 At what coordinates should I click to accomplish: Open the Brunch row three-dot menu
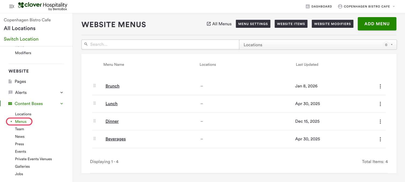pos(380,86)
